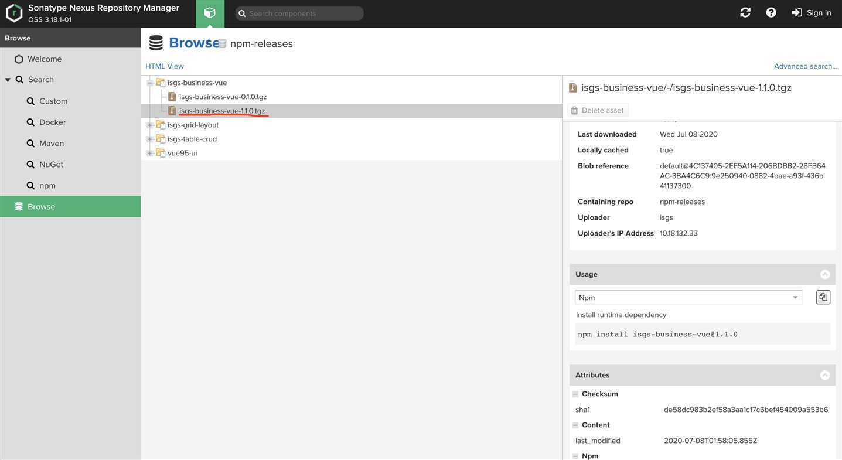Click the magnifier icon beside Docker
The width and height of the screenshot is (842, 460).
pyautogui.click(x=30, y=122)
